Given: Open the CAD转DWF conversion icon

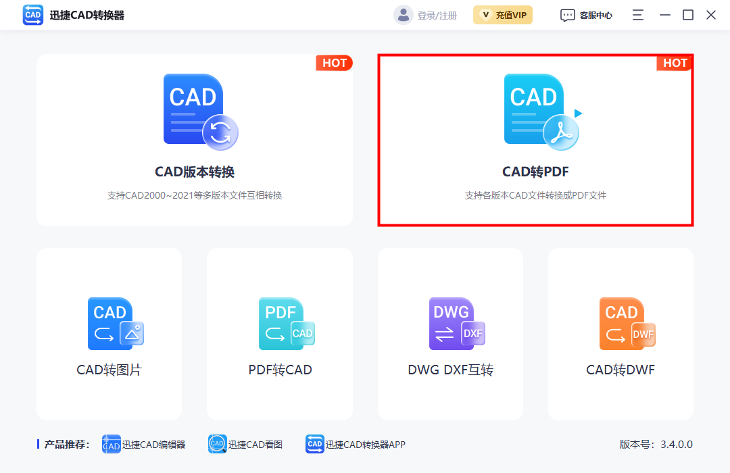Looking at the screenshot, I should point(627,324).
